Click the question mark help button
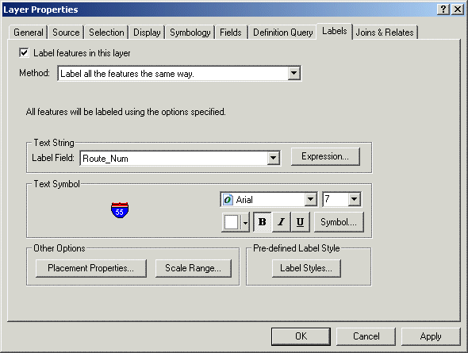 tap(443, 10)
